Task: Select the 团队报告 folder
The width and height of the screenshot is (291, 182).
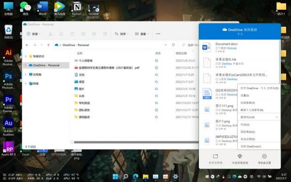Action: 84,110
